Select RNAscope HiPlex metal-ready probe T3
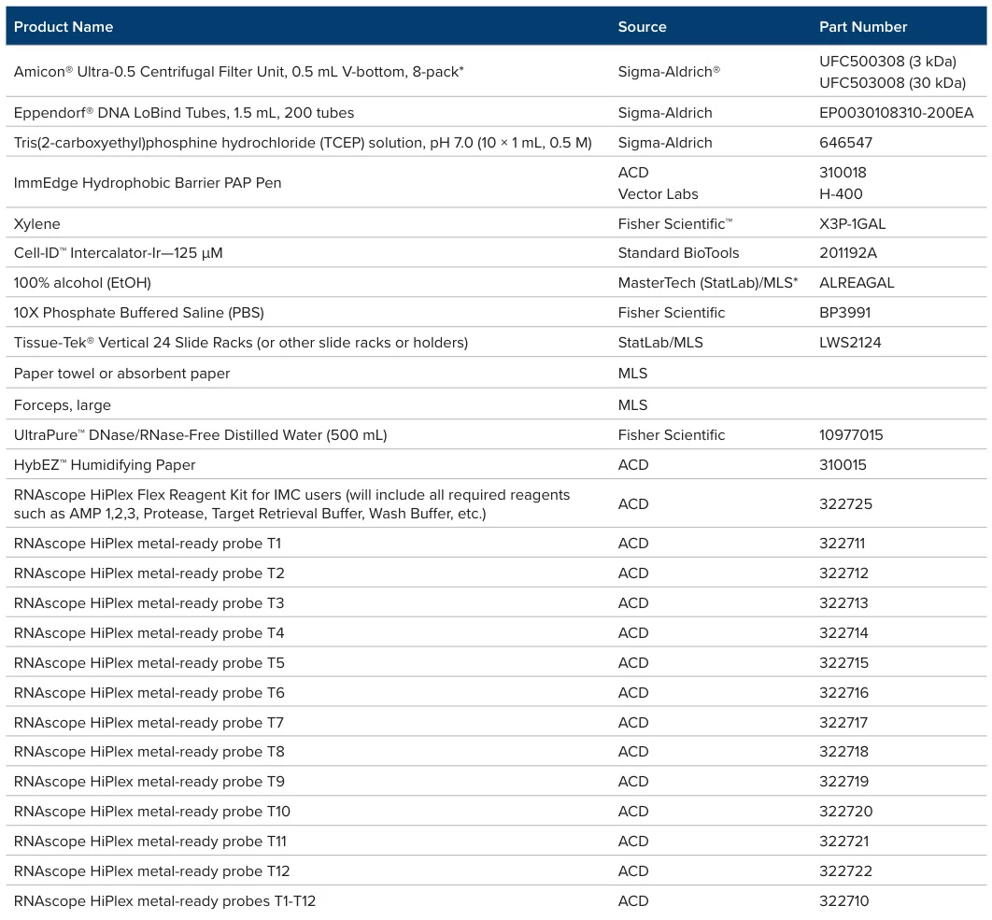Screen dimensions: 992x920 pos(149,603)
